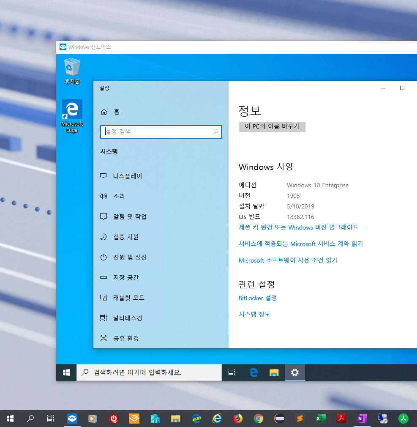Open the remote desktop icon app on the host taskbar
The width and height of the screenshot is (417, 427).
pos(383,419)
